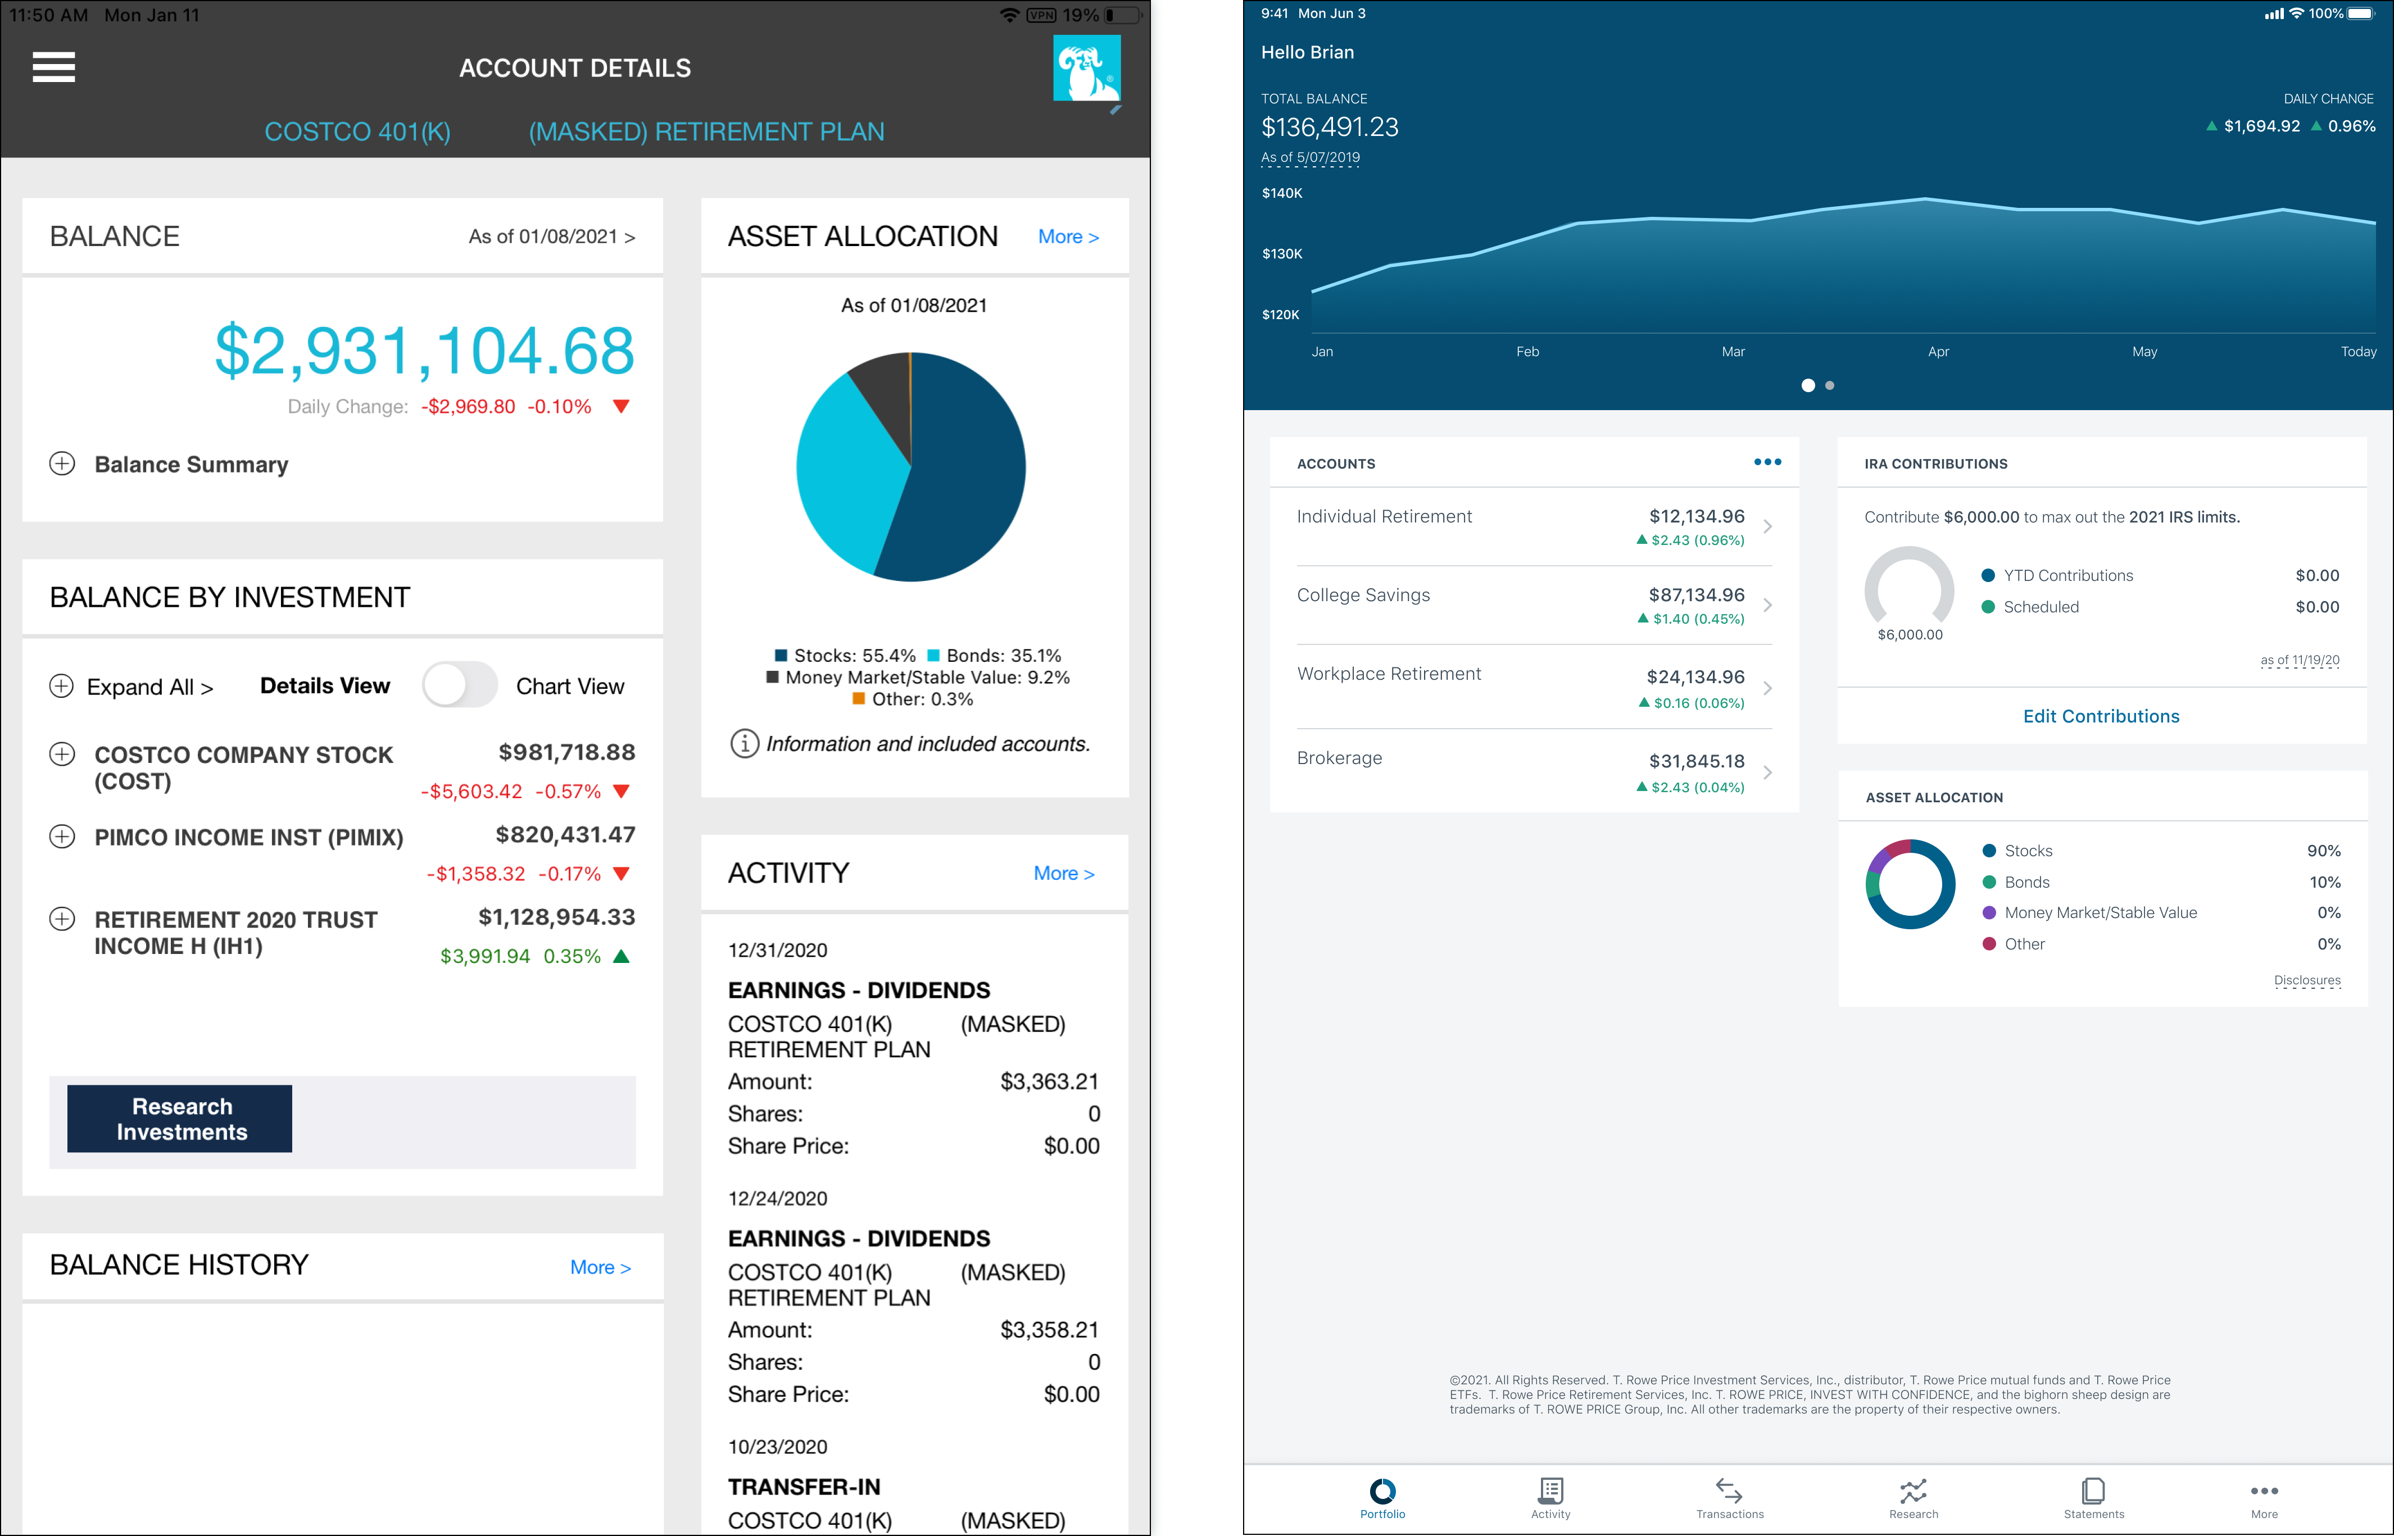The height and width of the screenshot is (1536, 2394).
Task: Expand Balance Summary plus icon
Action: tap(62, 464)
